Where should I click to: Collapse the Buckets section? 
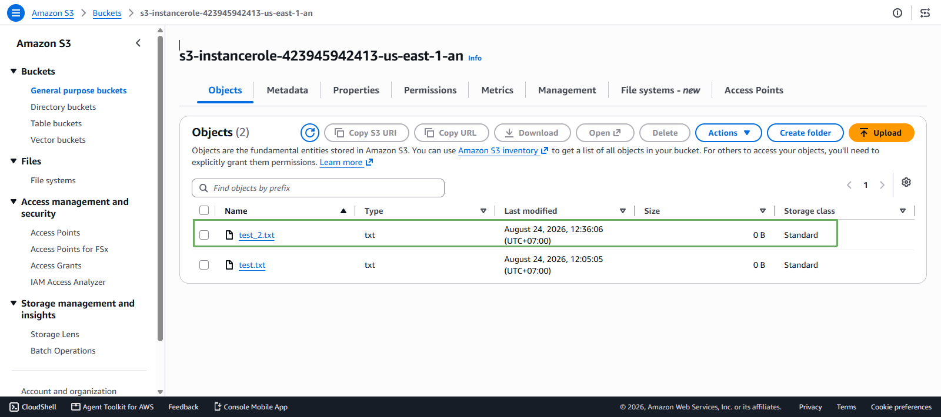coord(14,71)
